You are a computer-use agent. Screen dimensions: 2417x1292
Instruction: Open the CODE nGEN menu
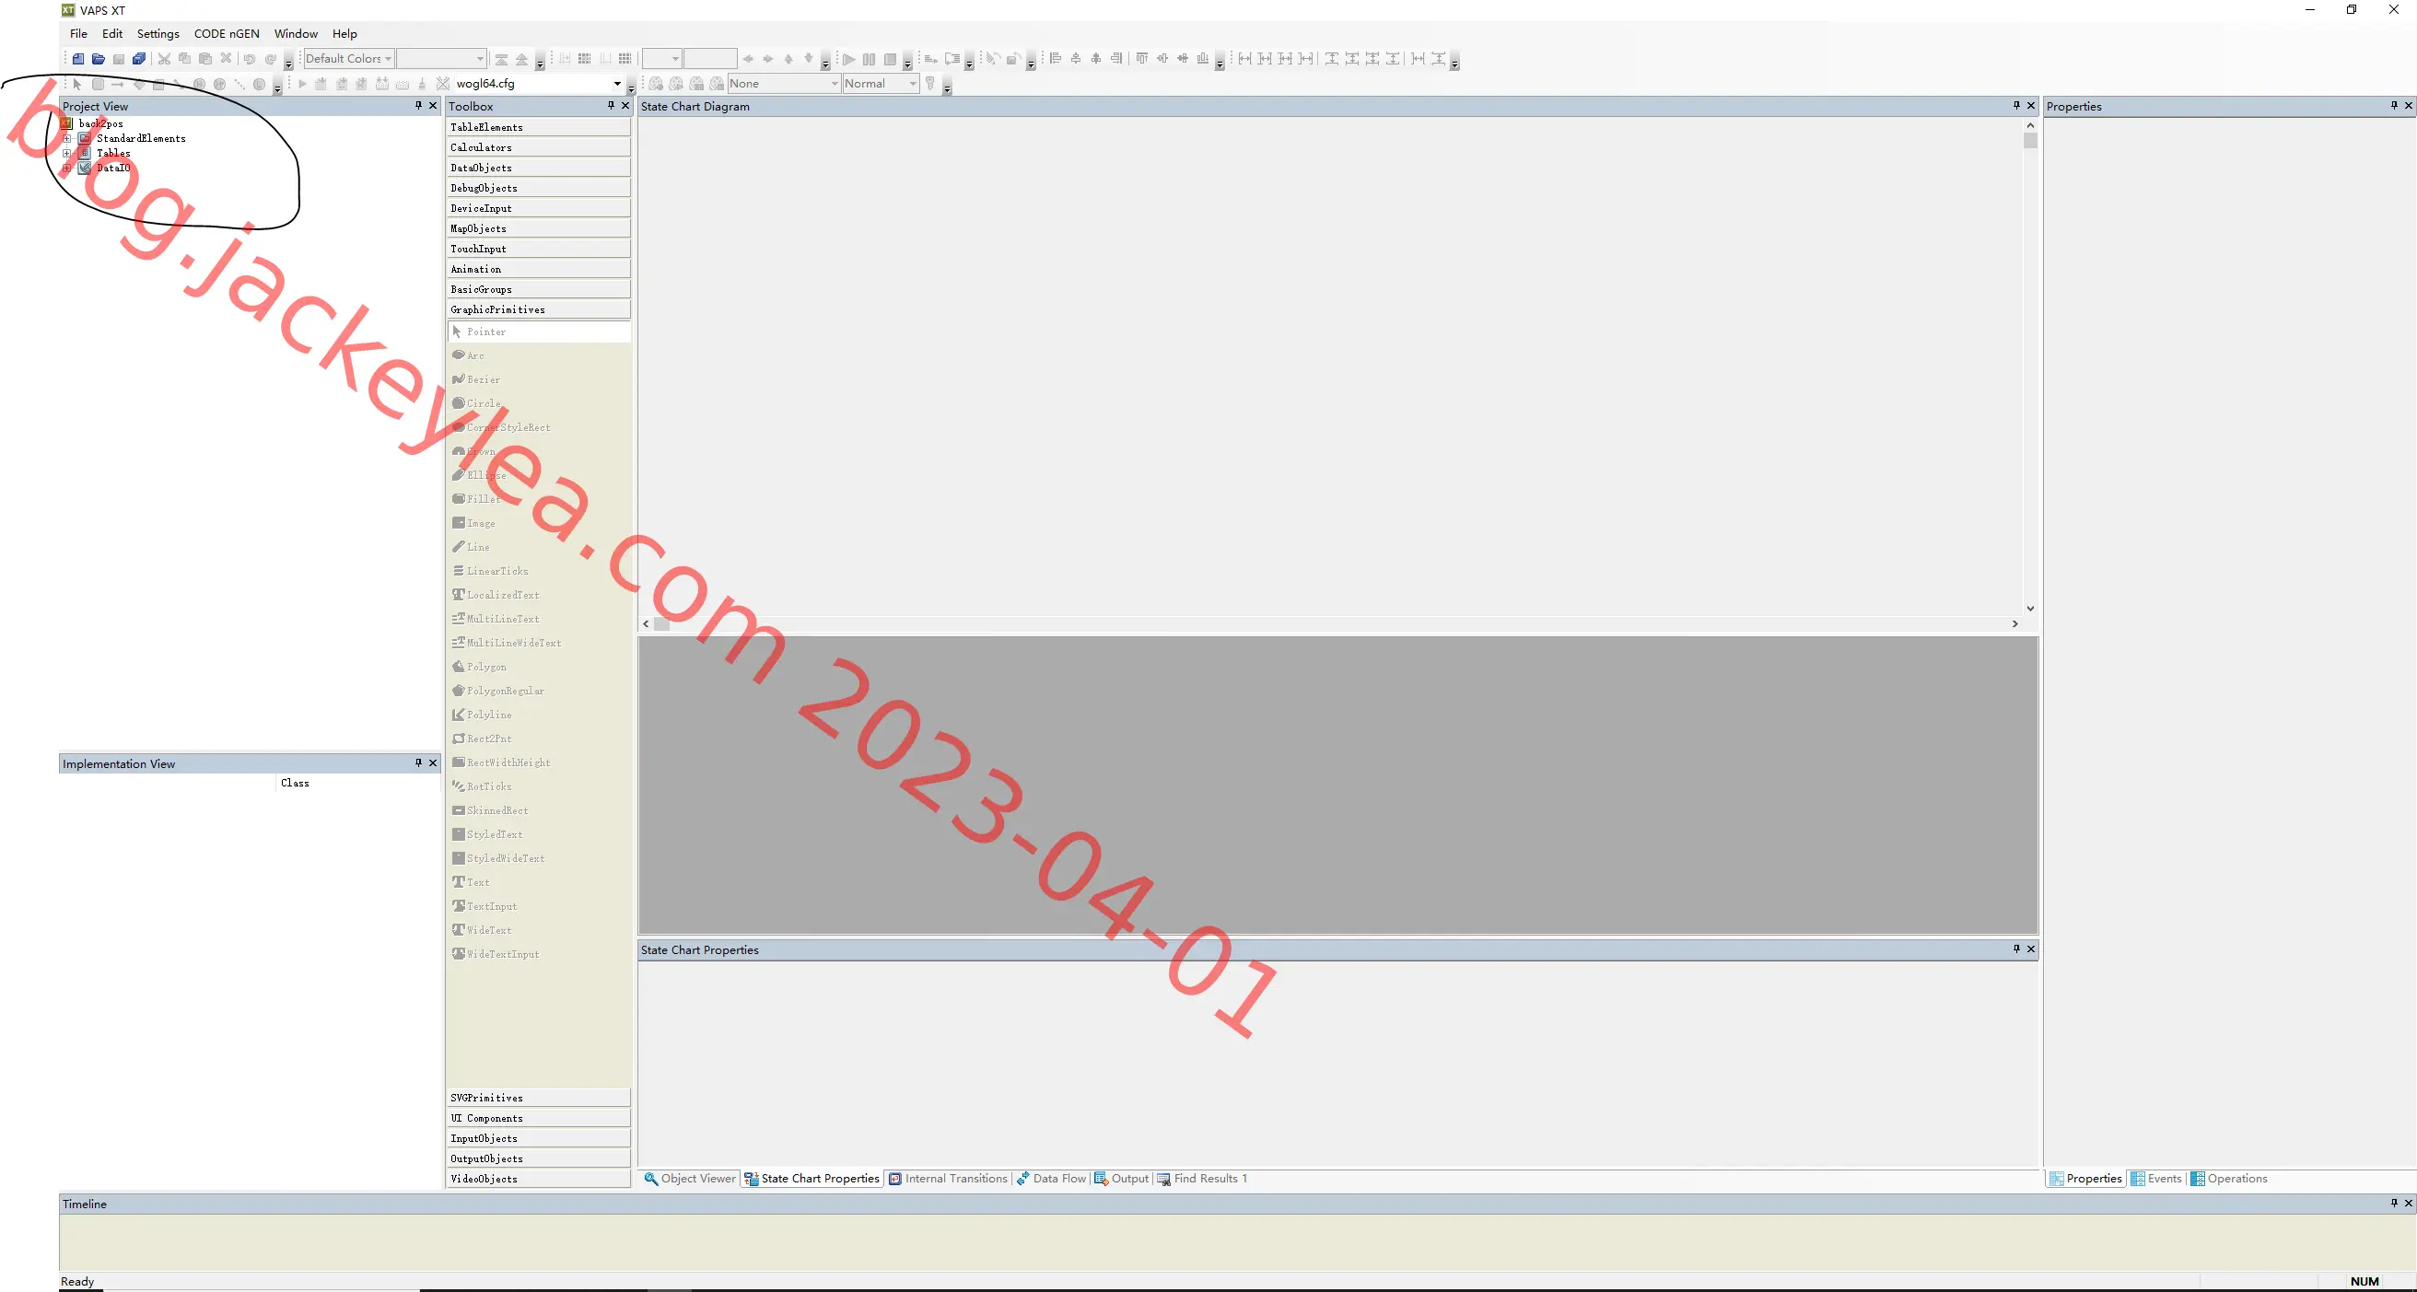coord(226,34)
